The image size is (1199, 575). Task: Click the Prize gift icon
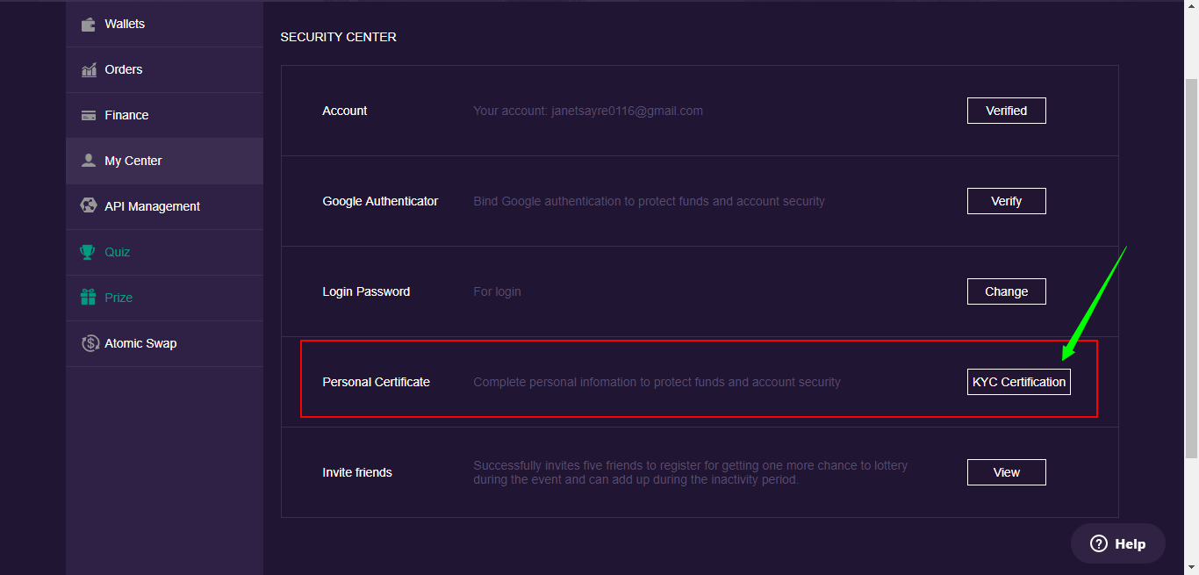pyautogui.click(x=88, y=298)
